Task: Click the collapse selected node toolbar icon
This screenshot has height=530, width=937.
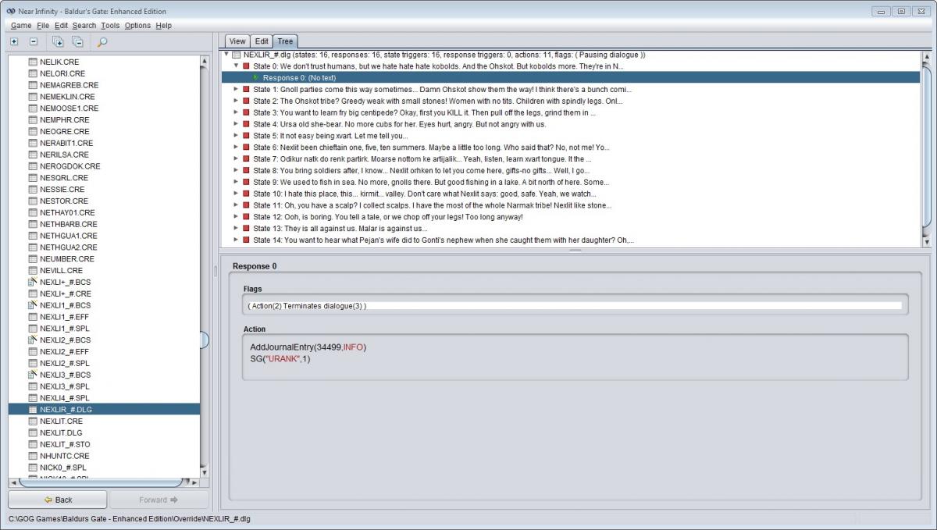Action: (x=34, y=41)
